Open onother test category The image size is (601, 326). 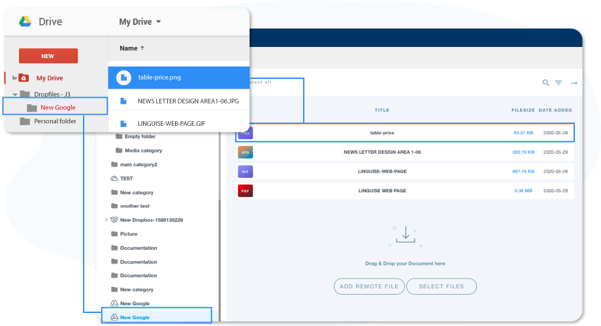click(135, 206)
